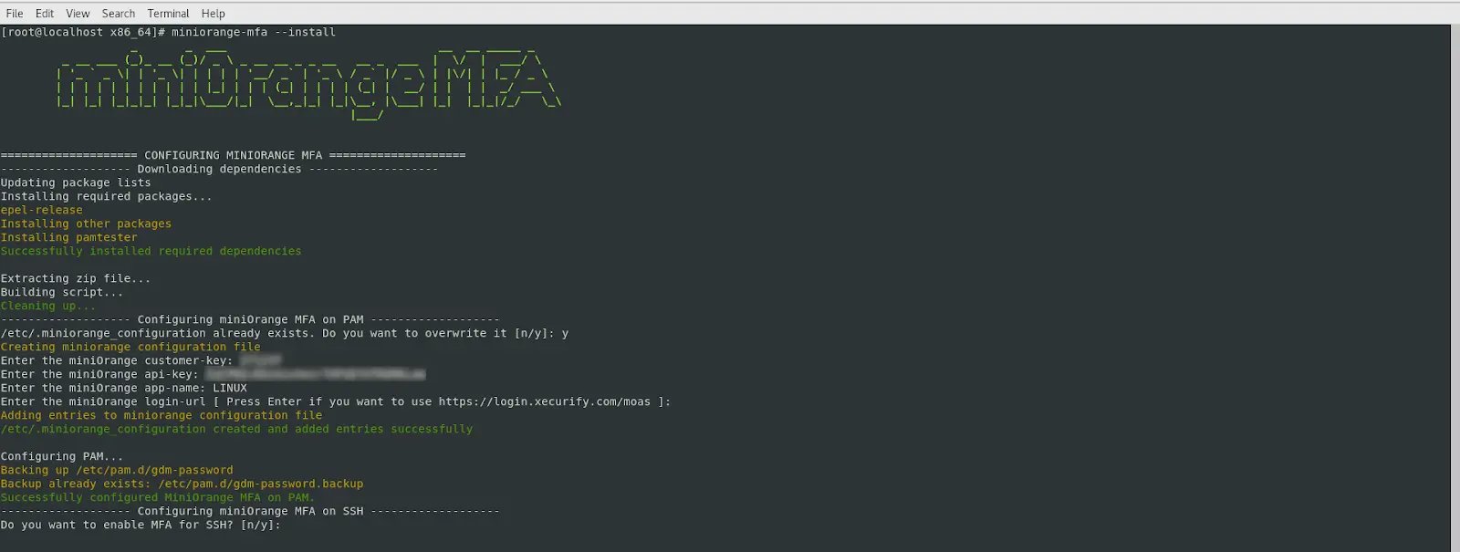The width and height of the screenshot is (1460, 552).
Task: Click the 'Configuring PAM...' line
Action: pyautogui.click(x=62, y=456)
